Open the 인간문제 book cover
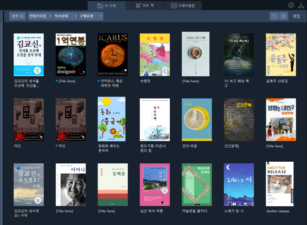The image size is (307, 225). (x=239, y=120)
